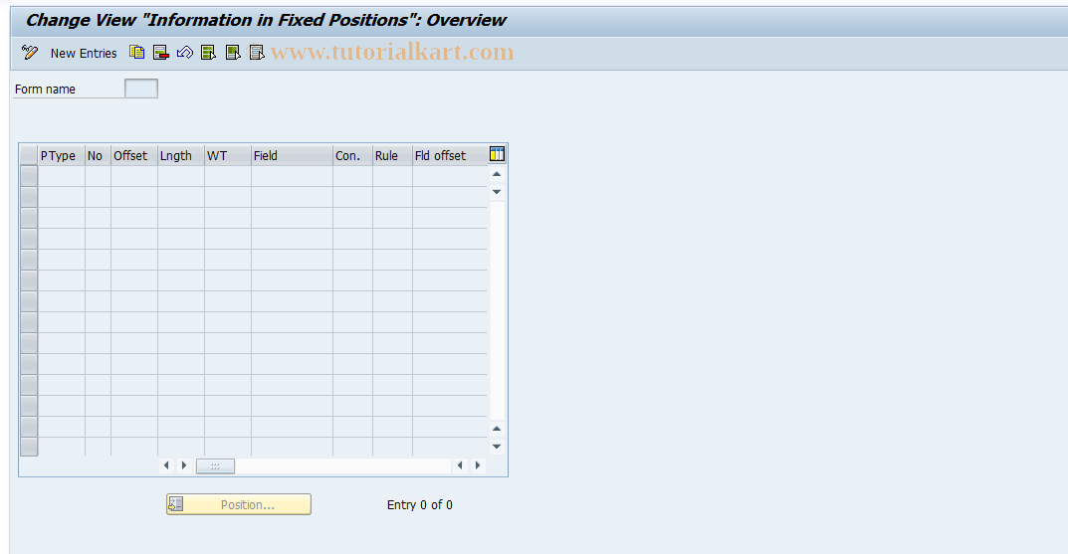
Task: Click the Deselect All icon
Action: coord(257,53)
